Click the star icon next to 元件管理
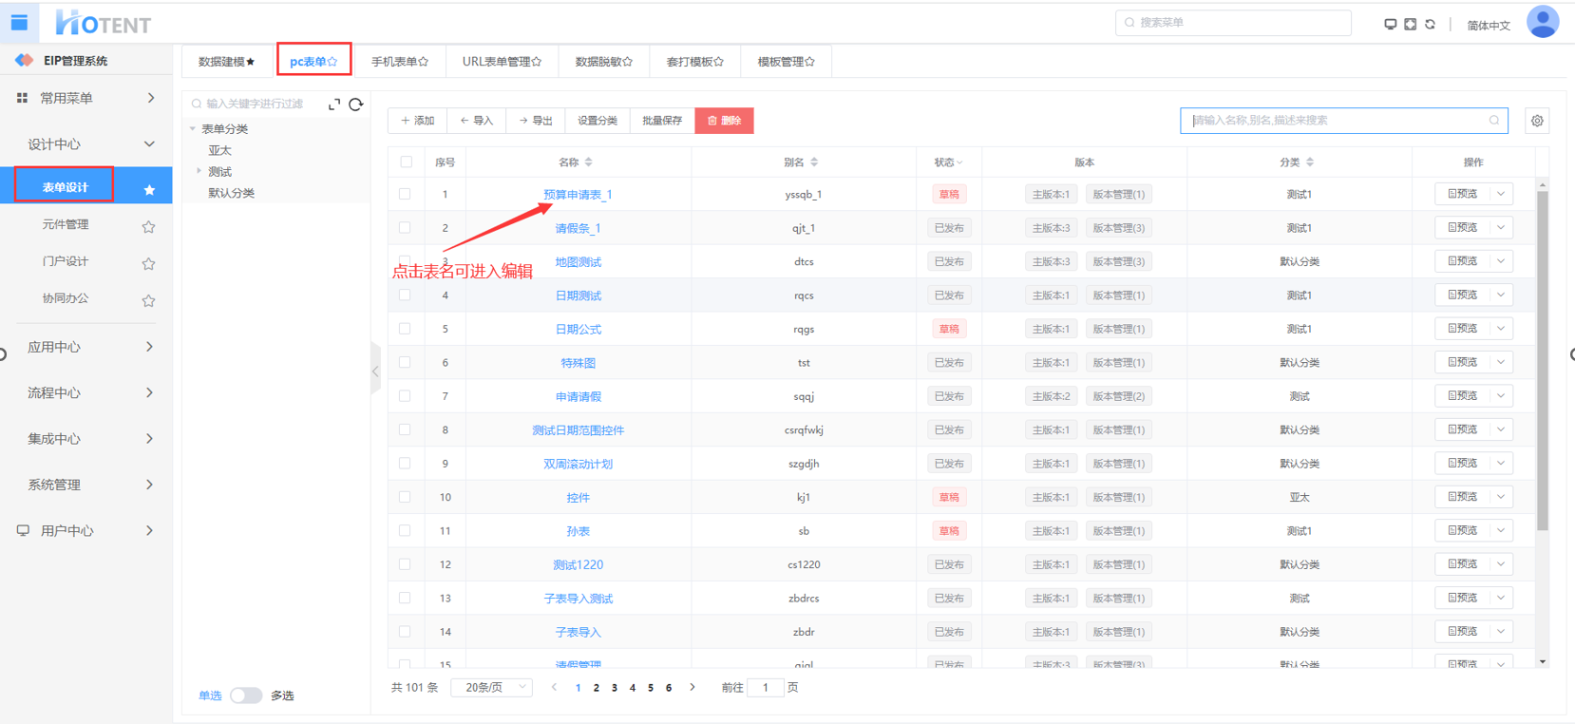 coord(148,226)
